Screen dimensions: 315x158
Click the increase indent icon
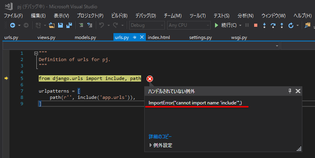coord(90,25)
